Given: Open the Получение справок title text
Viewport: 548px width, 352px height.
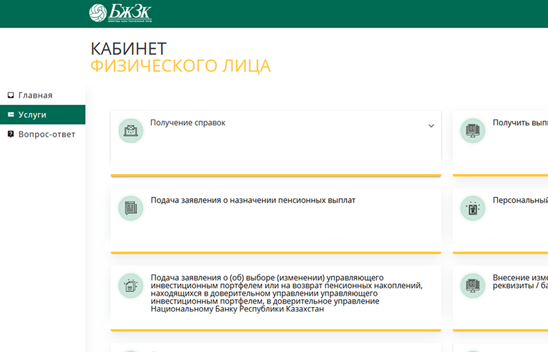Looking at the screenshot, I should pos(188,123).
